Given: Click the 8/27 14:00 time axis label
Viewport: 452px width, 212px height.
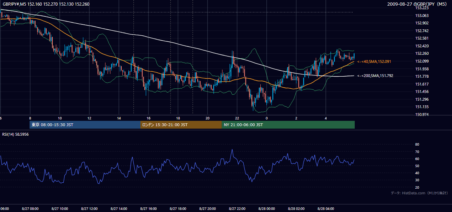Looking at the screenshot, I should tap(119, 208).
